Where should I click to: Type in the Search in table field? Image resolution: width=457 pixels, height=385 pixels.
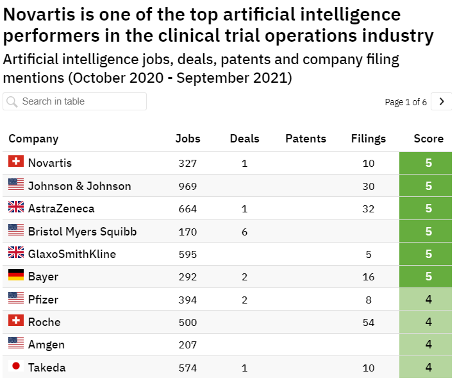(x=80, y=101)
